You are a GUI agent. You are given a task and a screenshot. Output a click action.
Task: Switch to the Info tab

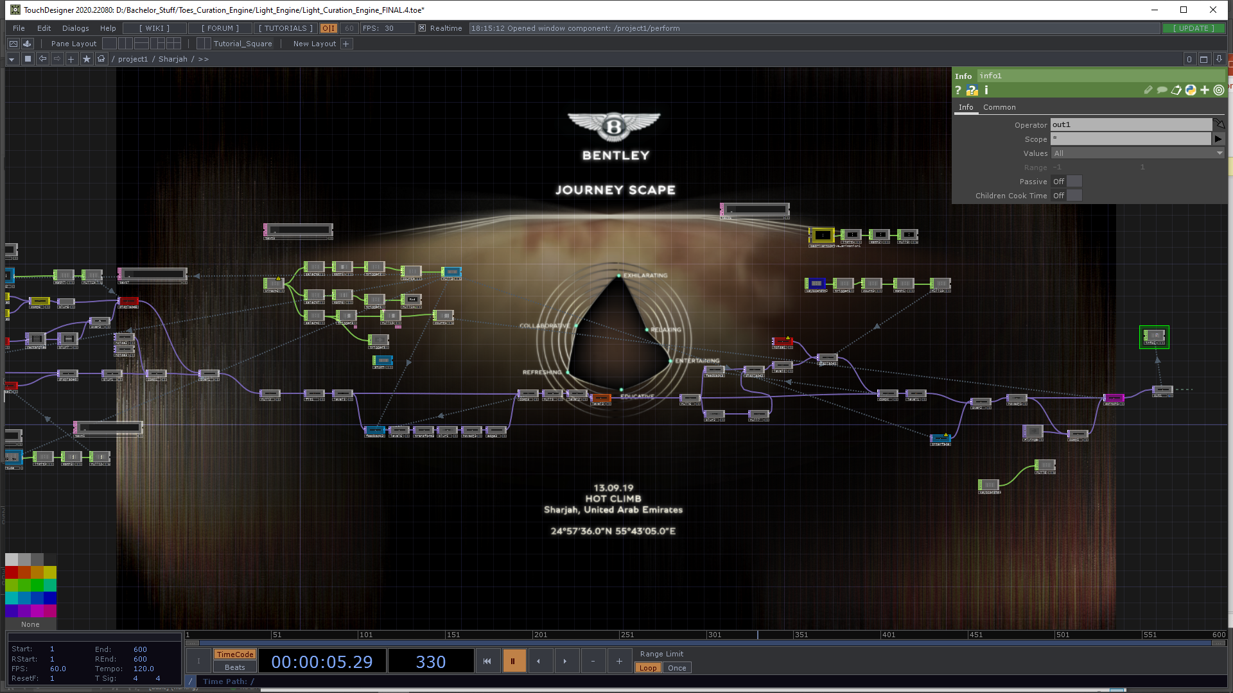[x=966, y=107]
